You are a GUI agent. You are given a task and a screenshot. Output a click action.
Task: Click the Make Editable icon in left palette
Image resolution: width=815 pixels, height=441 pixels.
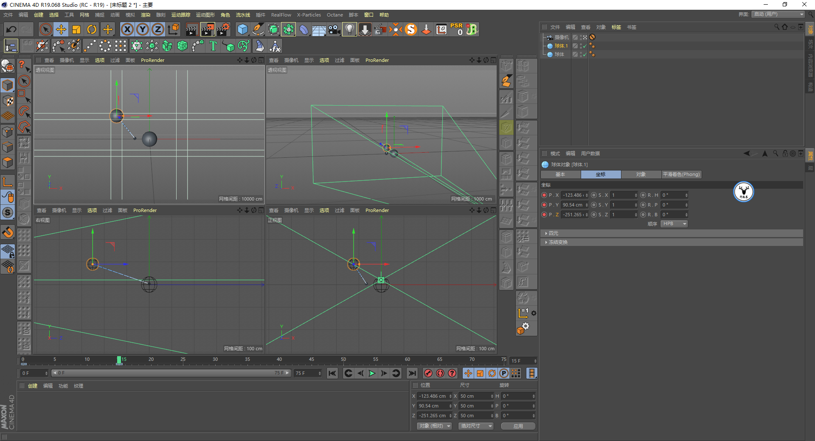[x=8, y=67]
